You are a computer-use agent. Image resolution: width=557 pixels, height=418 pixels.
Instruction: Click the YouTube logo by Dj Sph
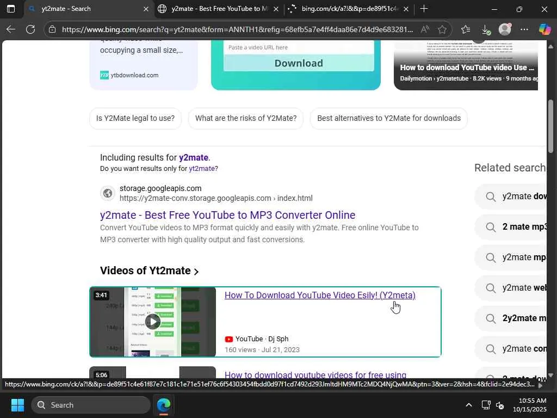229,339
